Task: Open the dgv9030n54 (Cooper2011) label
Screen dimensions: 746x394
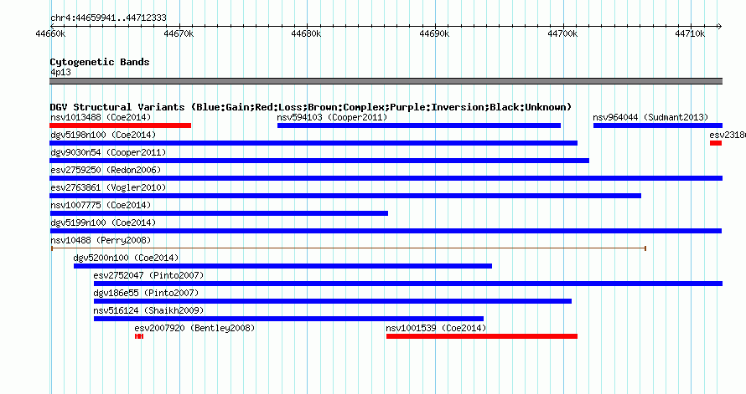Action: click(108, 152)
